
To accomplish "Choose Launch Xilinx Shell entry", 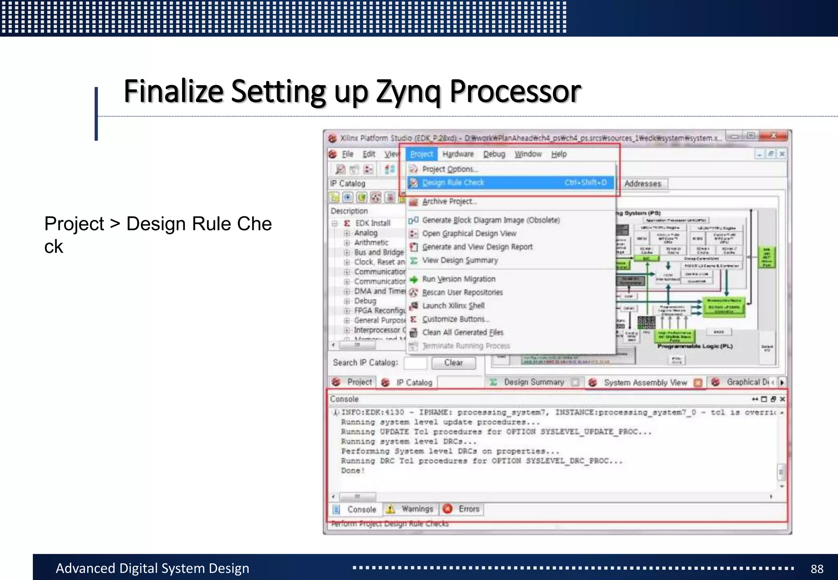I will [x=511, y=306].
